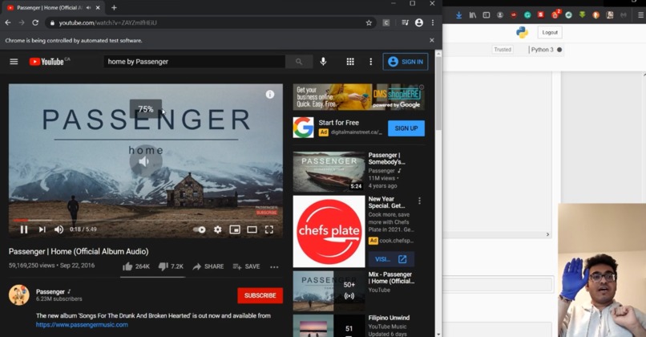Click the Jupyter Python logo
This screenshot has width=646, height=337.
pyautogui.click(x=522, y=32)
